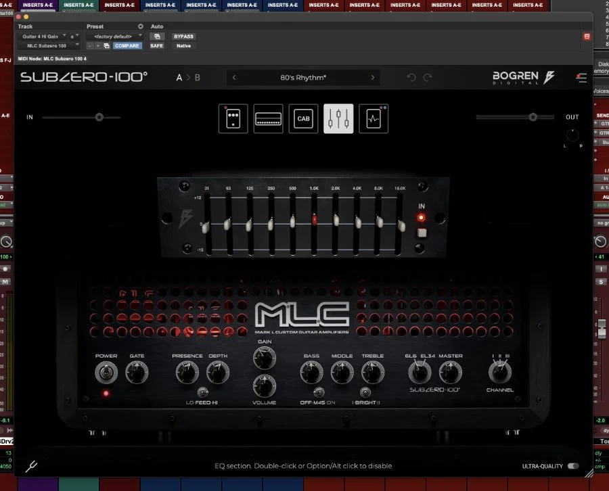609x491 pixels.
Task: Click the GATE knob on the amp
Action: (137, 372)
